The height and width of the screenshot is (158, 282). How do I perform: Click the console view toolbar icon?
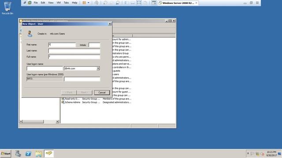coord(154,3)
